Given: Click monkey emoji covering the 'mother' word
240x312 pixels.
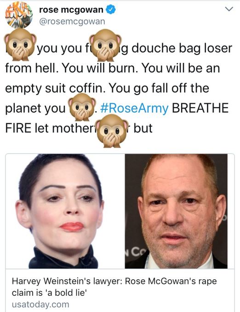Looking at the screenshot, I should click(112, 131).
